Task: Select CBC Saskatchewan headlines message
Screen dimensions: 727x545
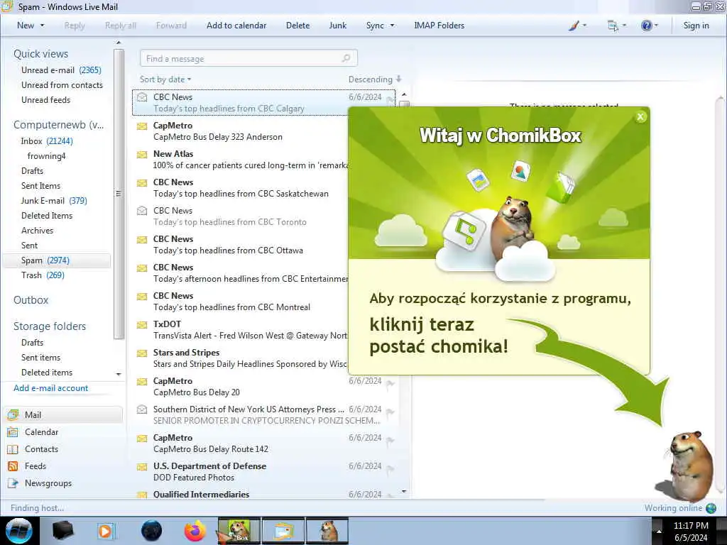Action: pyautogui.click(x=241, y=187)
